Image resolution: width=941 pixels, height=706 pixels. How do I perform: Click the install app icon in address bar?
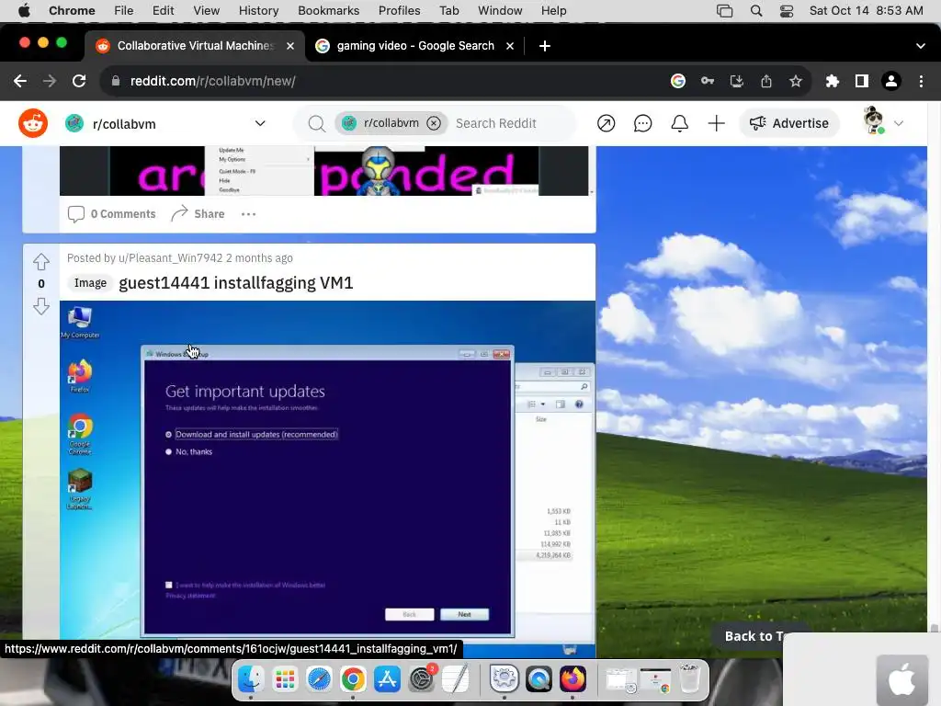[x=737, y=81]
